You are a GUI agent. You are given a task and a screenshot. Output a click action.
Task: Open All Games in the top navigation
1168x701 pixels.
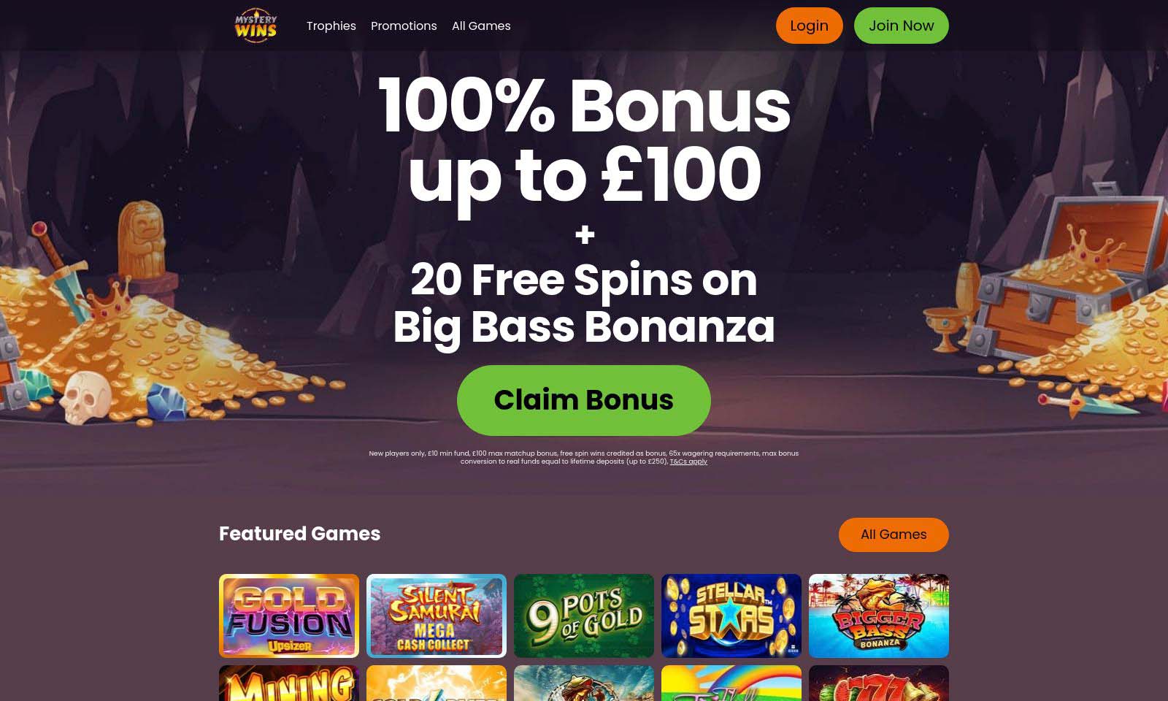[481, 26]
